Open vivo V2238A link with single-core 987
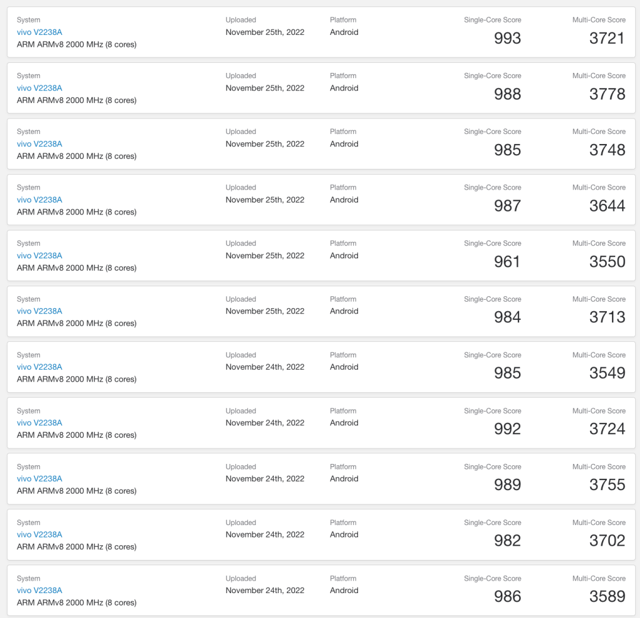Viewport: 640px width, 618px height. tap(39, 200)
